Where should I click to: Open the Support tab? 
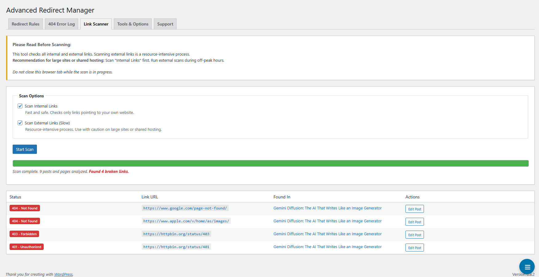[x=165, y=24]
